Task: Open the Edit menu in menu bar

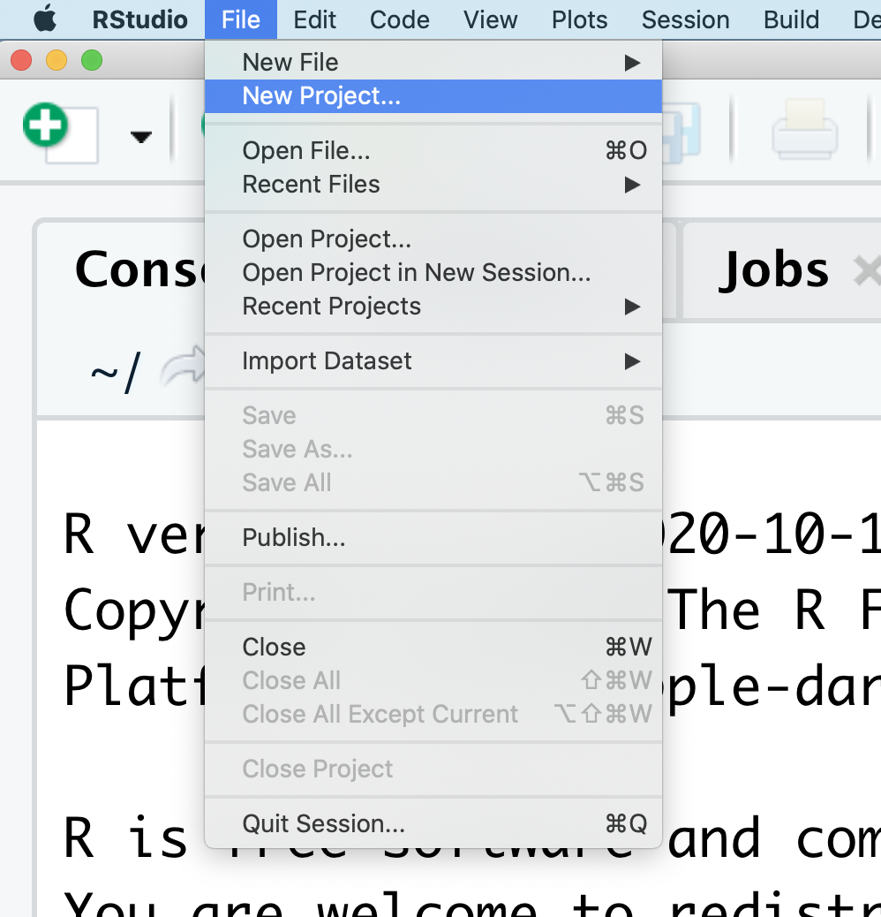Action: (x=315, y=19)
